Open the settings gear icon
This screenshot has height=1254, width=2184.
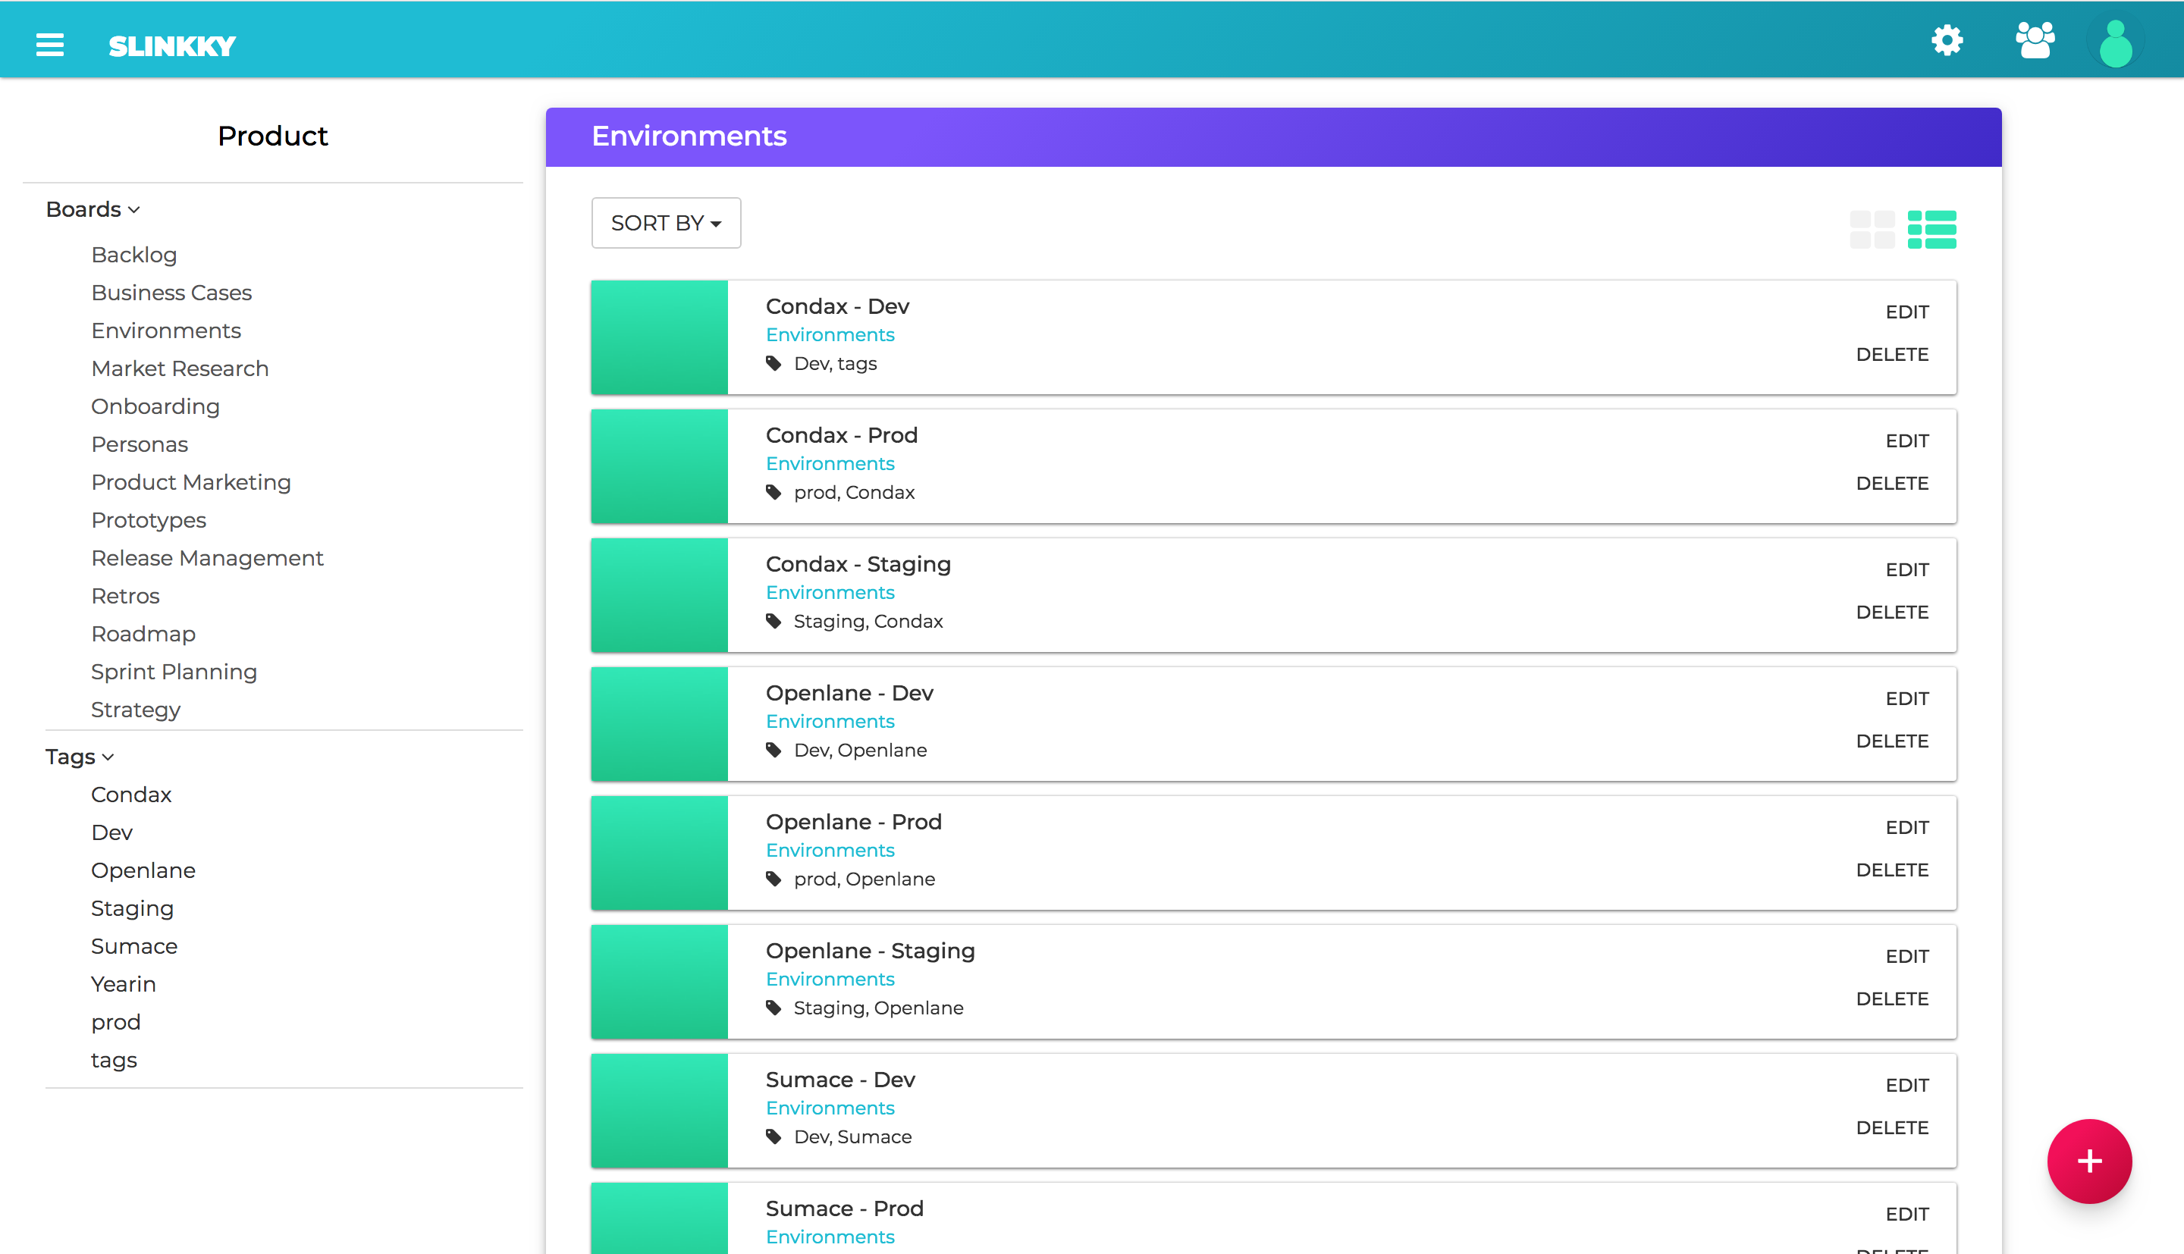point(1947,40)
